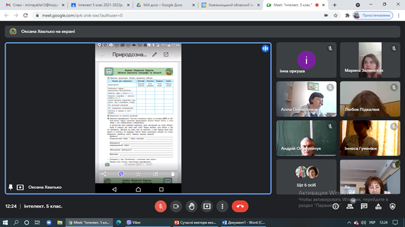Open the meeting chat panel
405x227 pixels.
pyautogui.click(x=364, y=206)
